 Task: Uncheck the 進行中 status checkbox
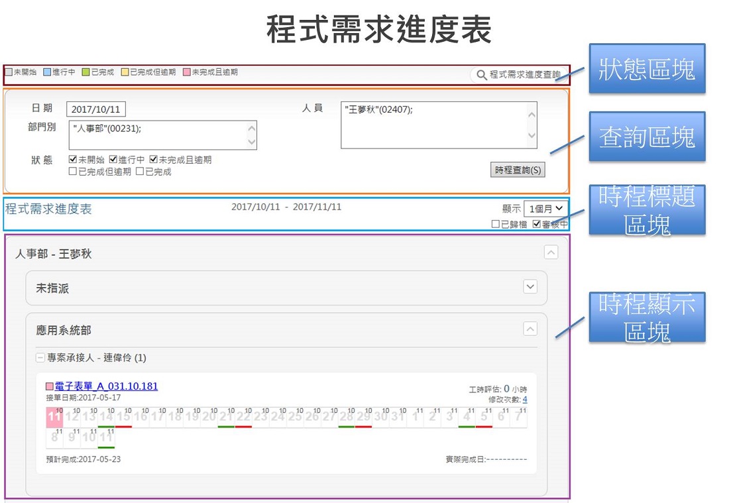pyautogui.click(x=113, y=160)
